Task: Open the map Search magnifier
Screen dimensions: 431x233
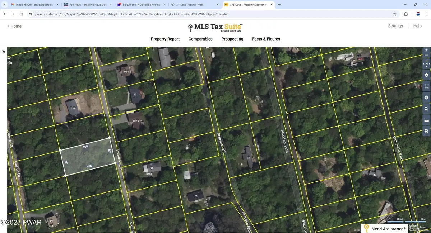Action: (426, 109)
